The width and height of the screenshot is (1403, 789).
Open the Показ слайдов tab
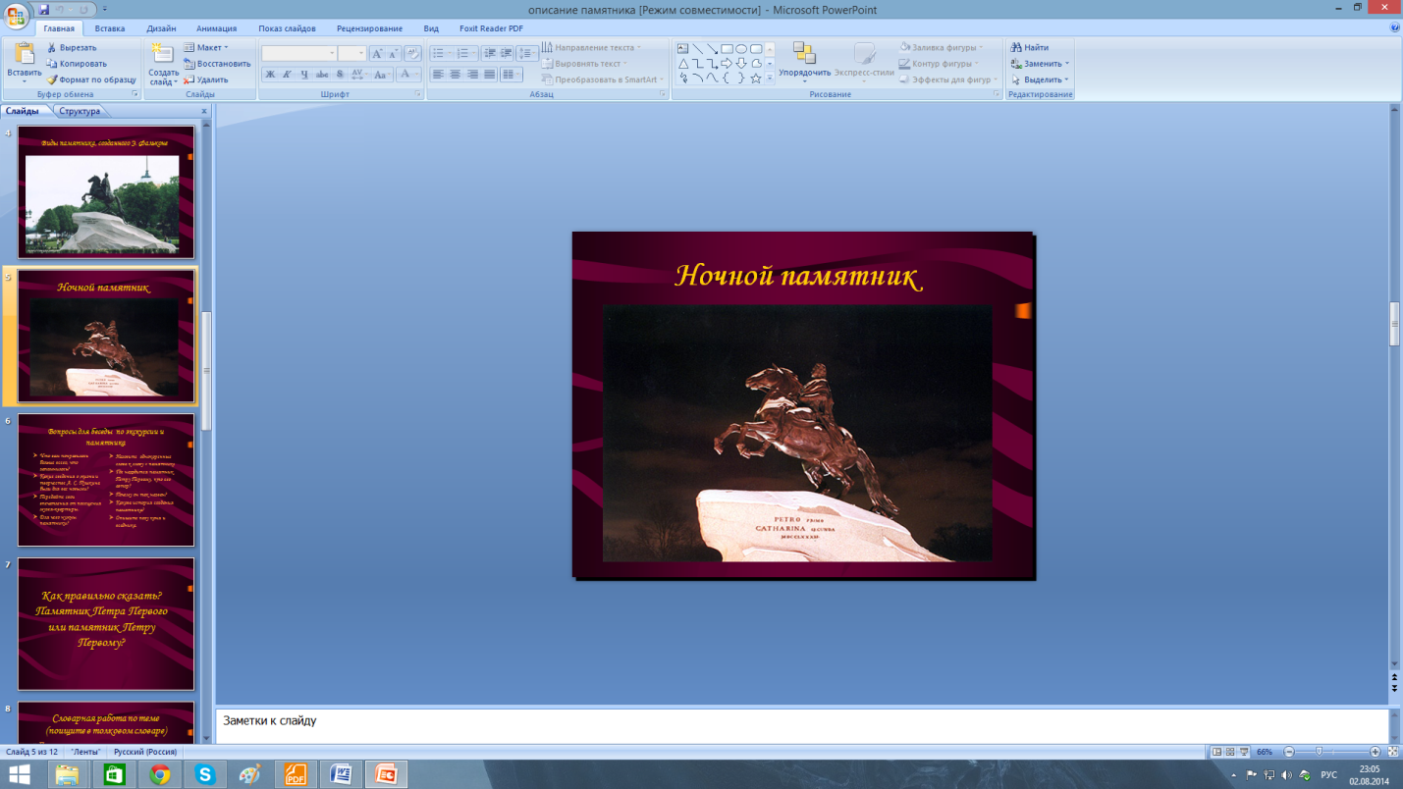(287, 28)
